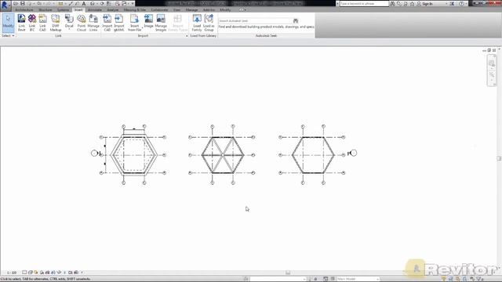
Task: Click Insert from File icon
Action: (134, 19)
